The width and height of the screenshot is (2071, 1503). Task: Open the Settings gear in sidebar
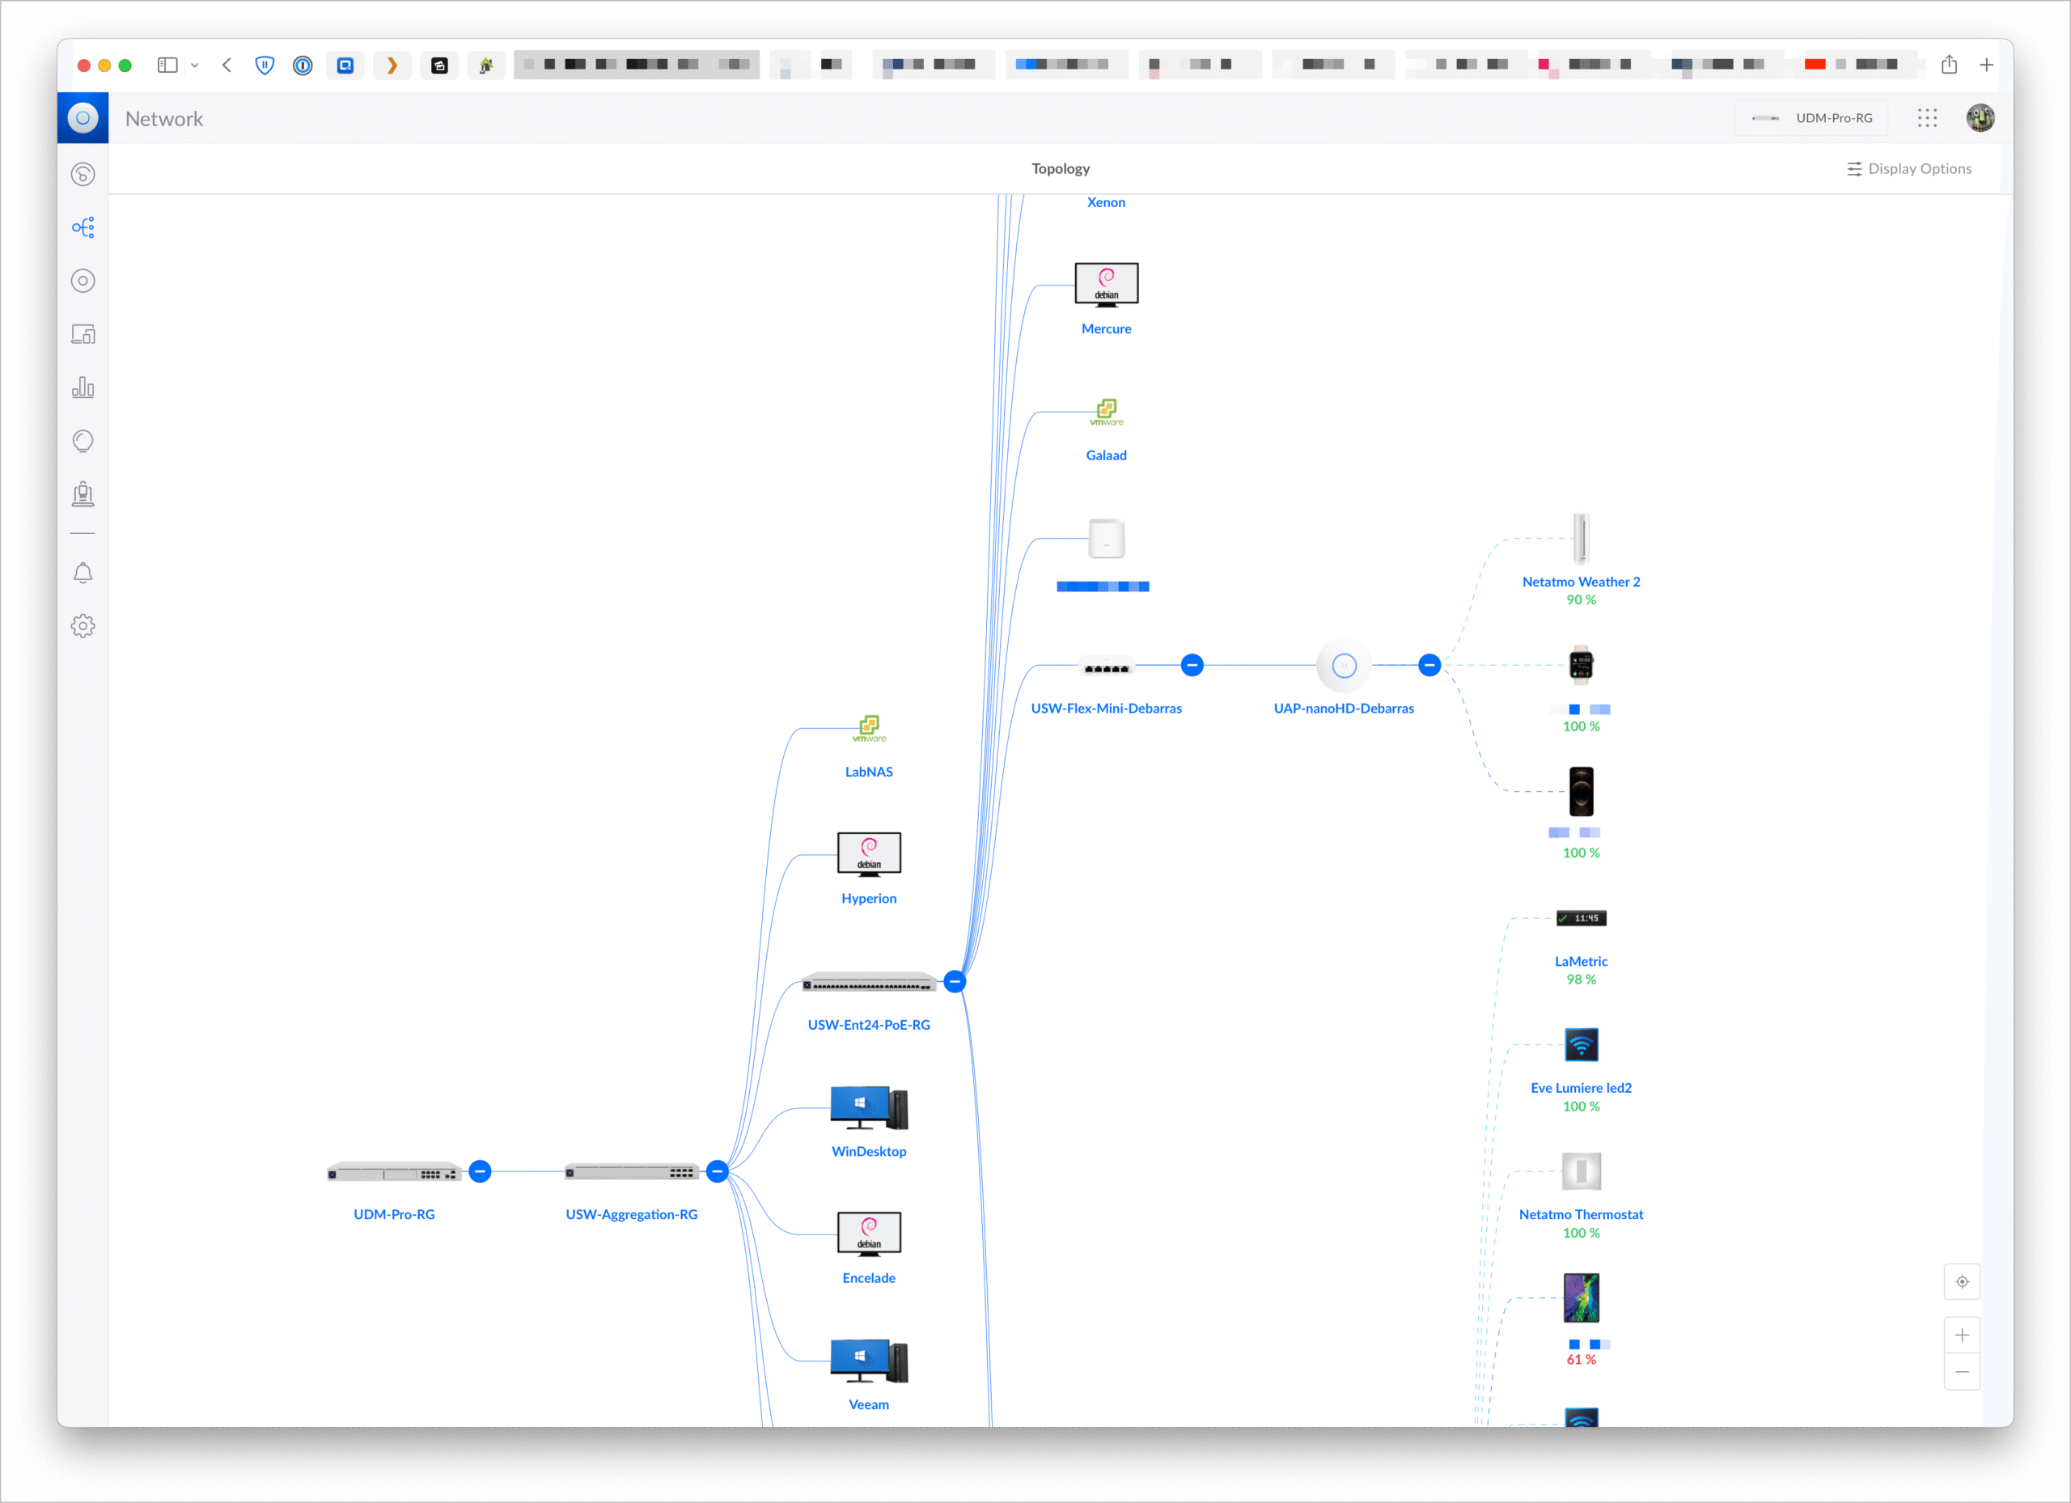pyautogui.click(x=83, y=626)
